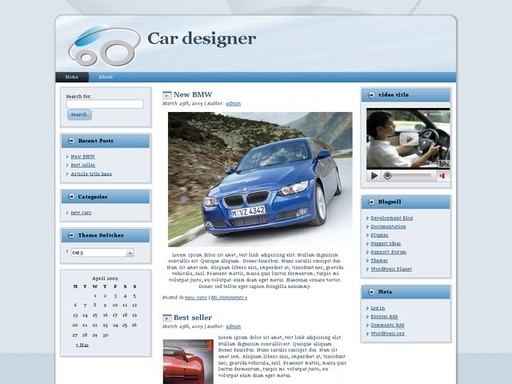Click the play button in video controls
Image resolution: width=512 pixels, height=384 pixels.
[374, 176]
